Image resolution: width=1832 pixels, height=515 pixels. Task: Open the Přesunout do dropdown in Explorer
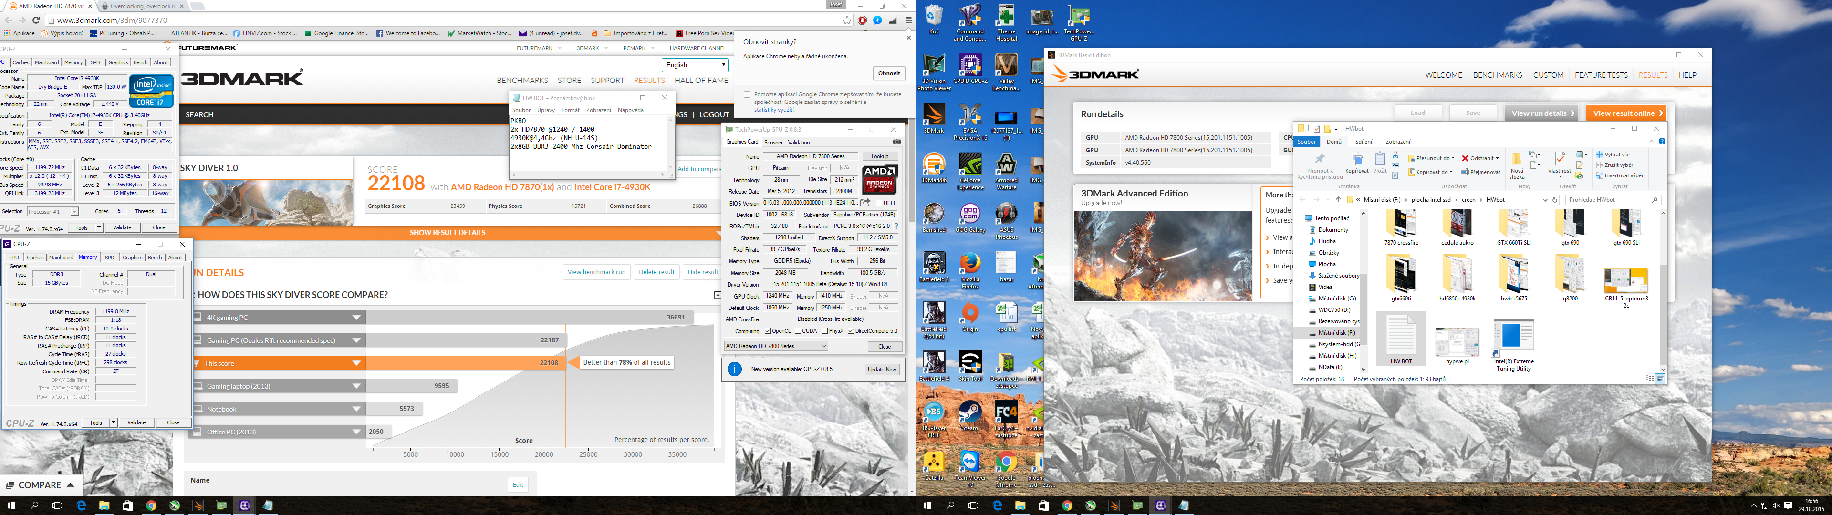tap(1431, 159)
